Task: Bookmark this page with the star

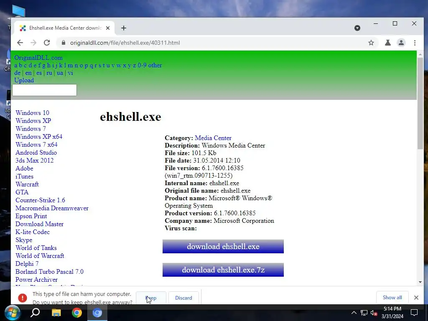Action: [x=371, y=43]
